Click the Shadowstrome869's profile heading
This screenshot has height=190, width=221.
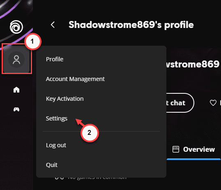pos(131,25)
